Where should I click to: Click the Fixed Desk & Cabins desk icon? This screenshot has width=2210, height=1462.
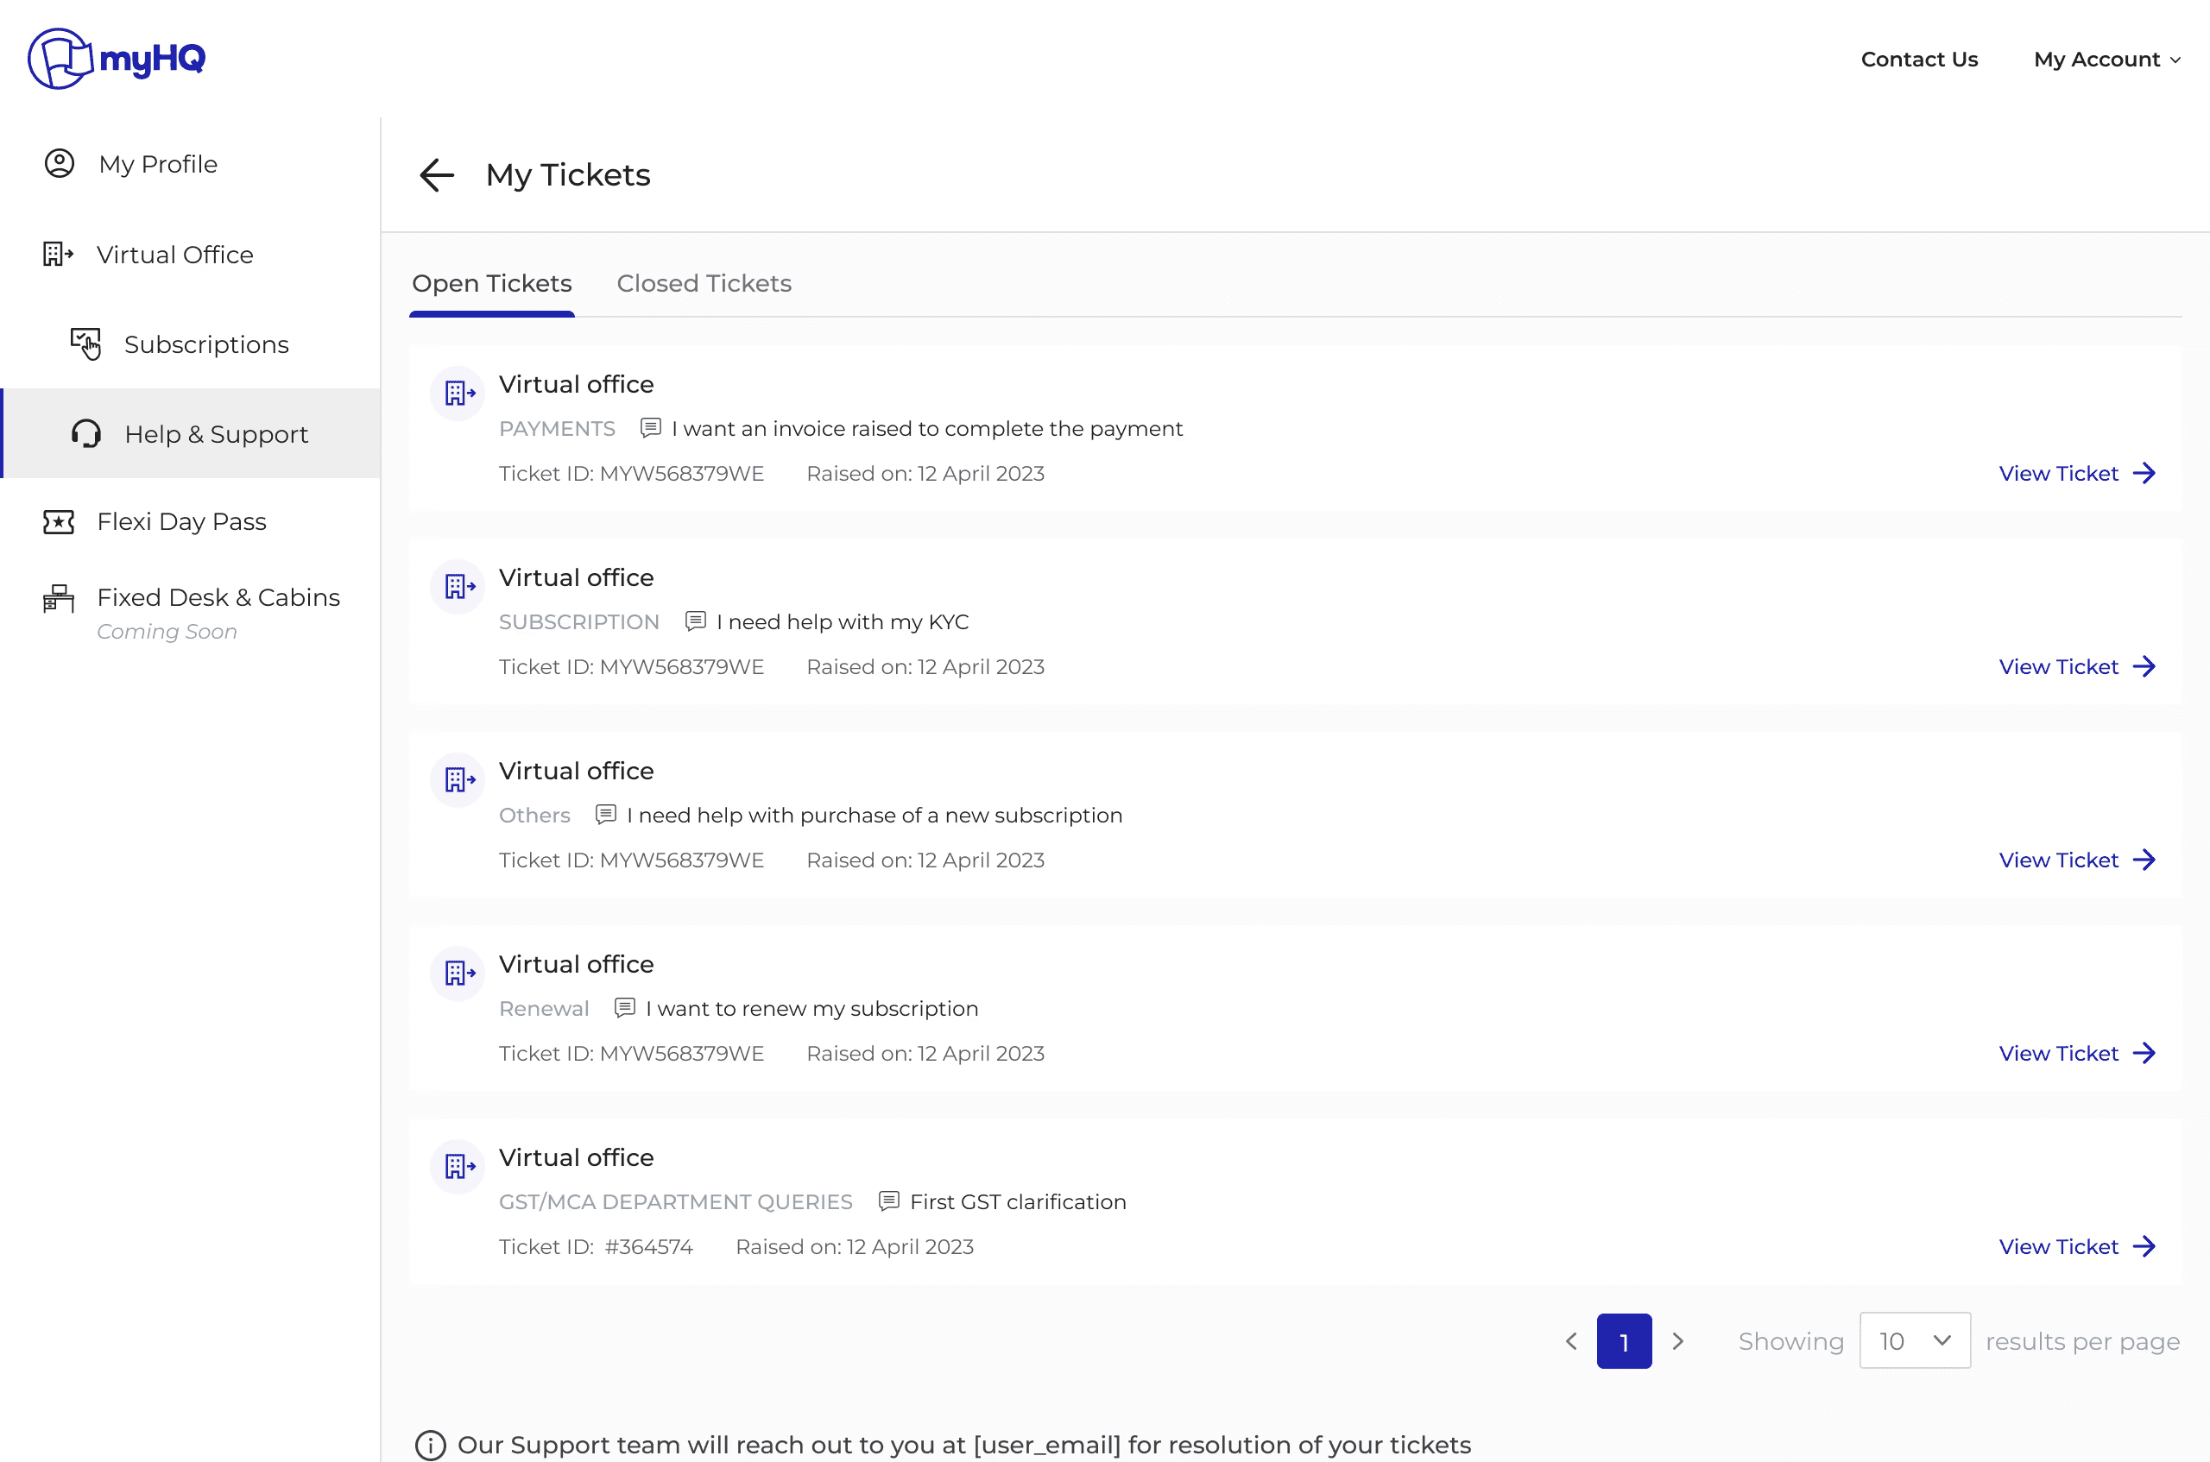58,598
